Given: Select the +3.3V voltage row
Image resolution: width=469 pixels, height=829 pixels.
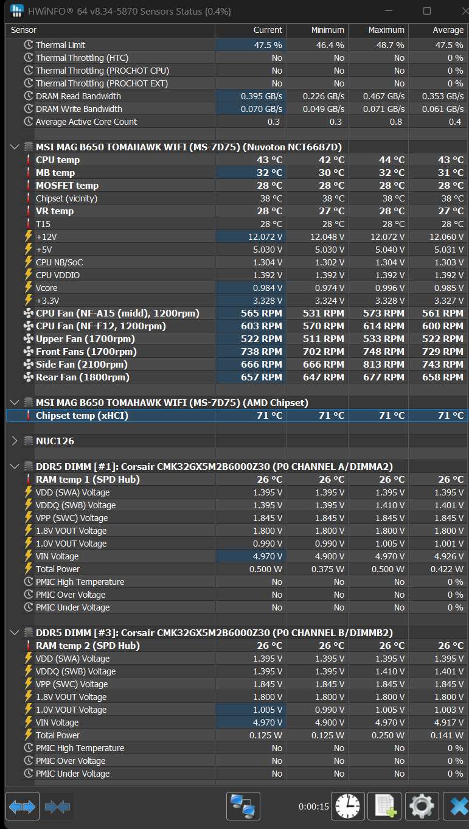Looking at the screenshot, I should 237,301.
